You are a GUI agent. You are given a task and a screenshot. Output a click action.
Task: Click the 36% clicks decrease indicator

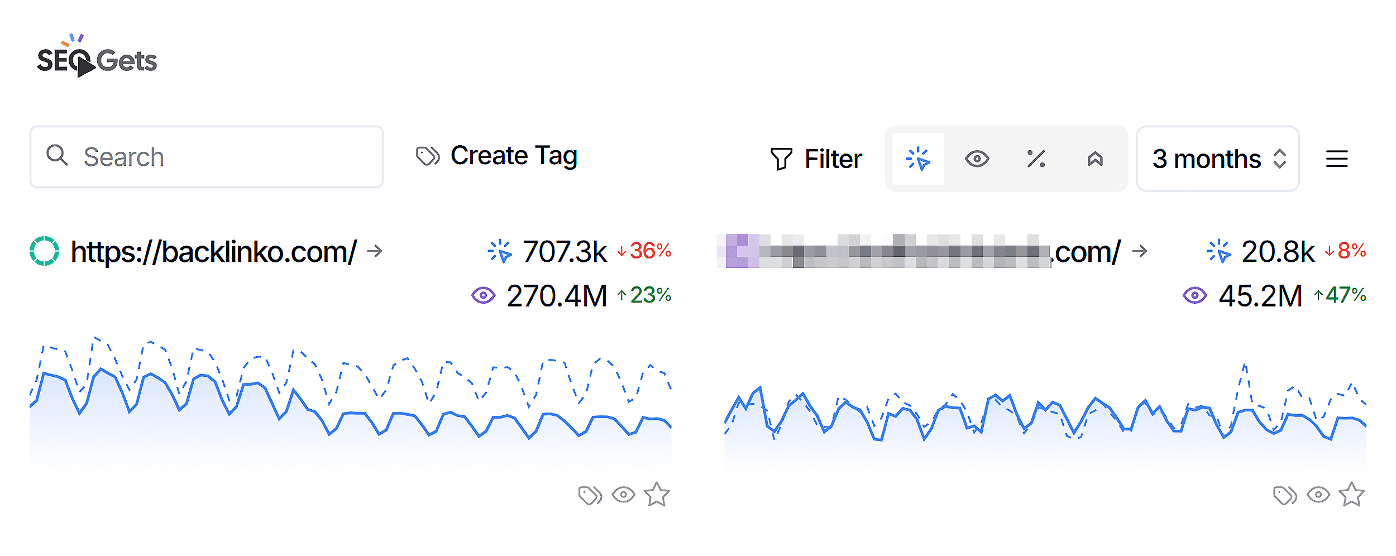644,251
